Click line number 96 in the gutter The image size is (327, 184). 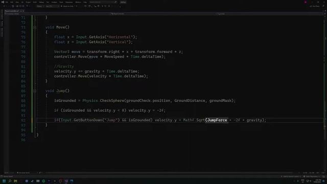click(23, 140)
